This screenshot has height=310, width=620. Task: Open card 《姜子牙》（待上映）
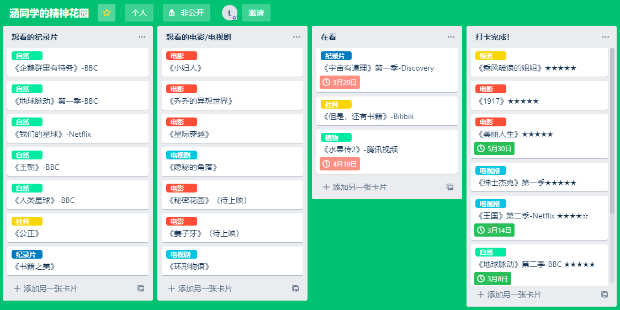point(232,228)
